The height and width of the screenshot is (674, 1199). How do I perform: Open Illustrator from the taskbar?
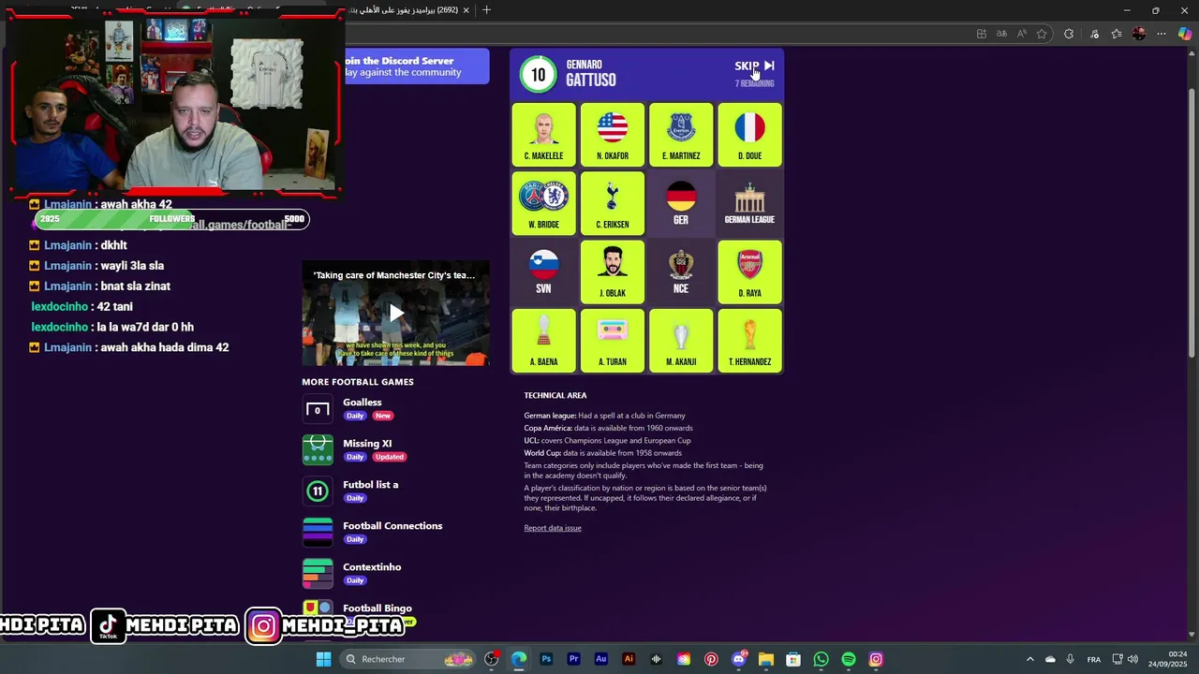(x=629, y=659)
